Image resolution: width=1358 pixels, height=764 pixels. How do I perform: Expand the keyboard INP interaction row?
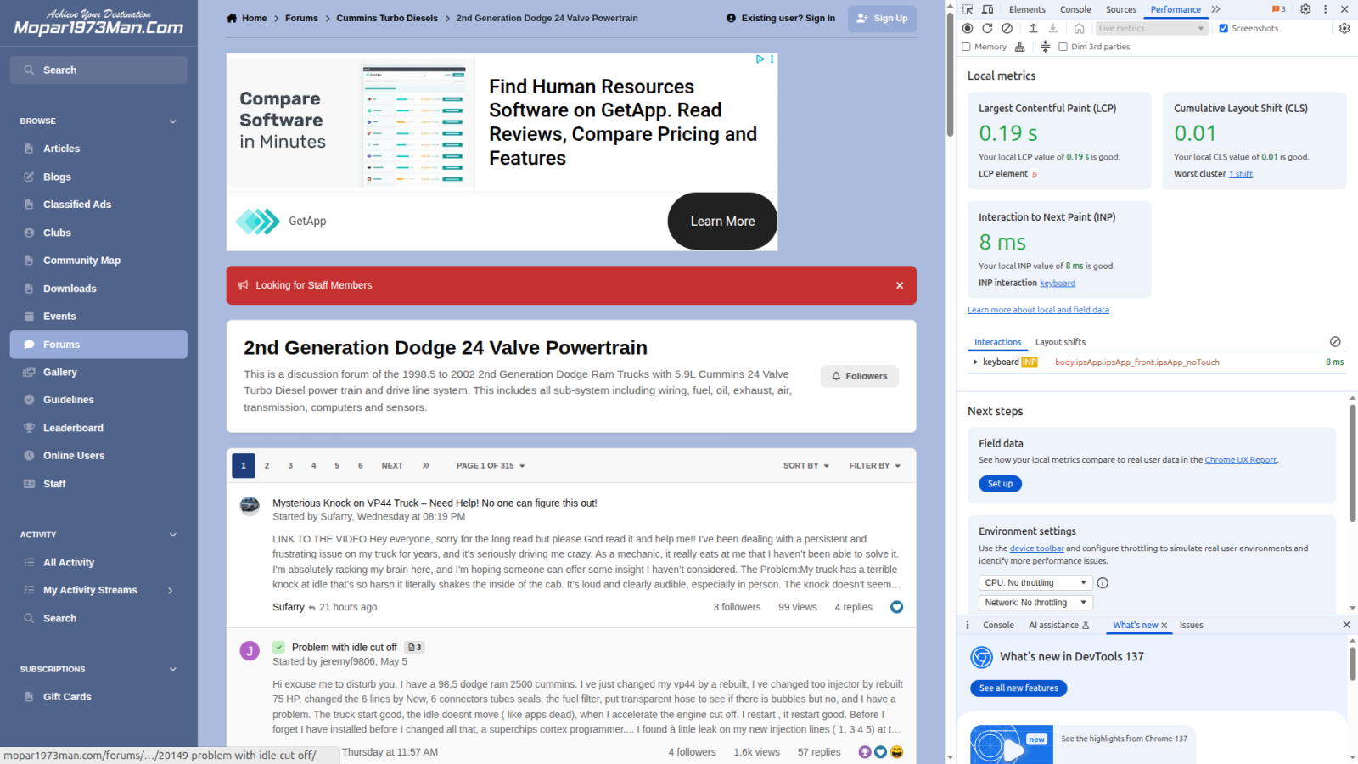(975, 362)
